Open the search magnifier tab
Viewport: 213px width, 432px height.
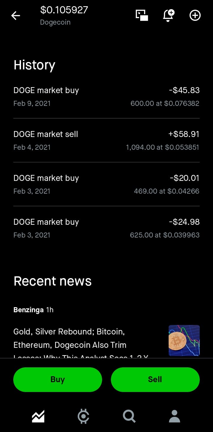129,416
